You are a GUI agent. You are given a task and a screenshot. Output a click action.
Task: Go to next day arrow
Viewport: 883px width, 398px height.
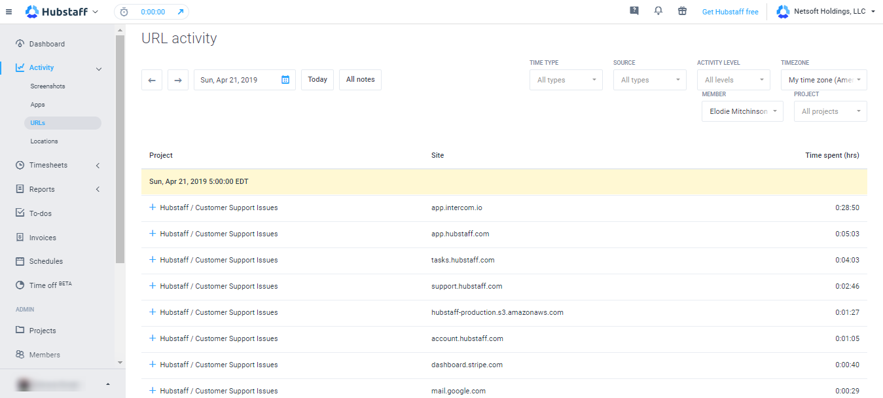tap(178, 80)
